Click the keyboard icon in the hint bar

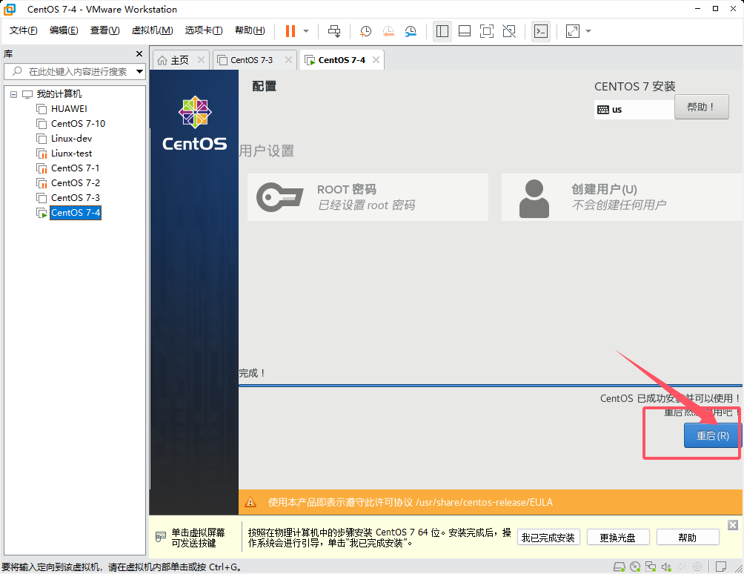[161, 537]
